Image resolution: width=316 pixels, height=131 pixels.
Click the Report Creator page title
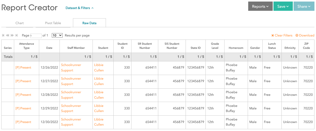[29, 8]
